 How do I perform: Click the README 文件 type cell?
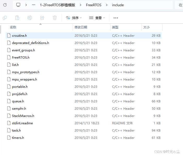click(122, 123)
